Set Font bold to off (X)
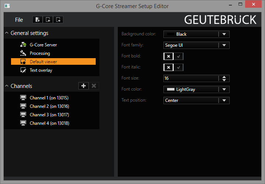The width and height of the screenshot is (265, 184). (x=169, y=56)
